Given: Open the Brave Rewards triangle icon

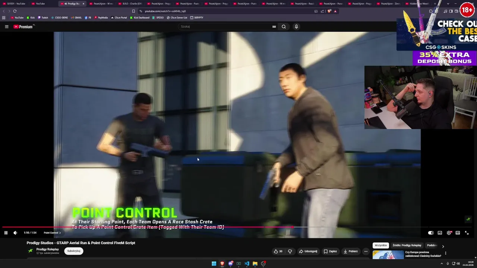Looking at the screenshot, I should (x=335, y=11).
